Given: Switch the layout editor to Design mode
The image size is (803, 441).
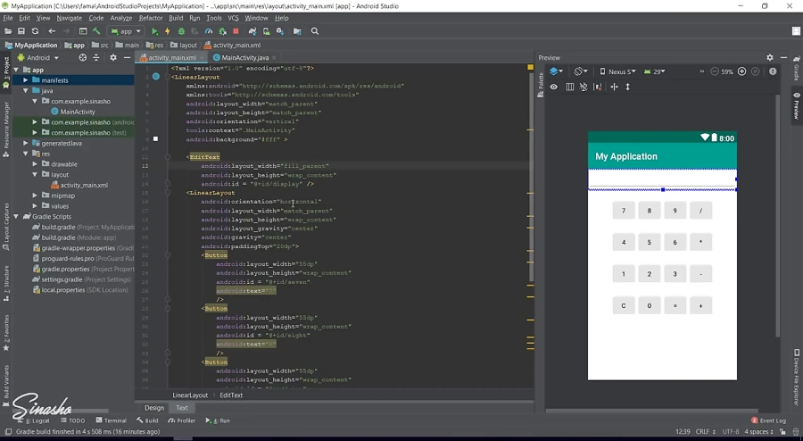Looking at the screenshot, I should pyautogui.click(x=154, y=408).
